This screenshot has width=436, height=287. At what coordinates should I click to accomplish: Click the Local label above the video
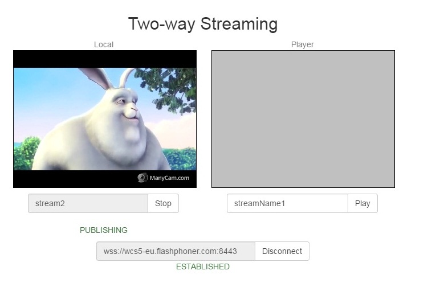tap(104, 44)
